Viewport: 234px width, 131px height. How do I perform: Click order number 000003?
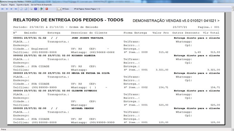pos(18,73)
